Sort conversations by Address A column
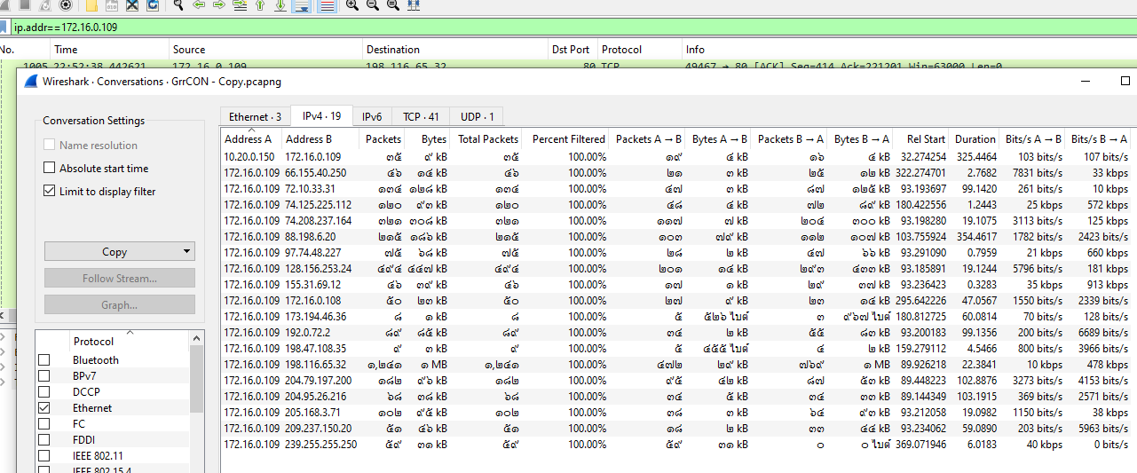Image resolution: width=1137 pixels, height=473 pixels. 249,139
